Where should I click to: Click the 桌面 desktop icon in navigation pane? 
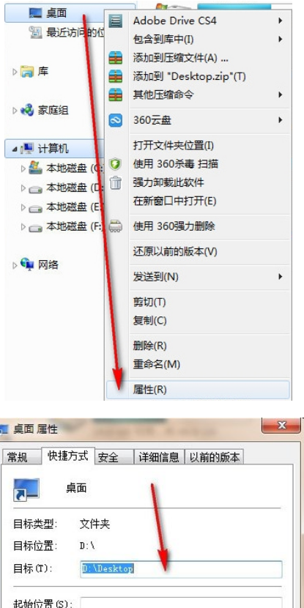pos(37,12)
